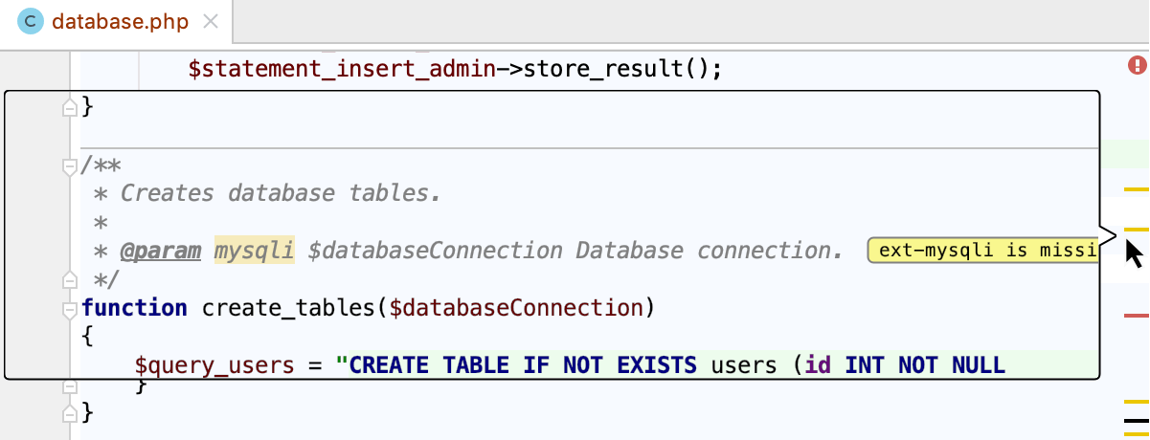Click the PHP class file icon on tab

click(30, 22)
